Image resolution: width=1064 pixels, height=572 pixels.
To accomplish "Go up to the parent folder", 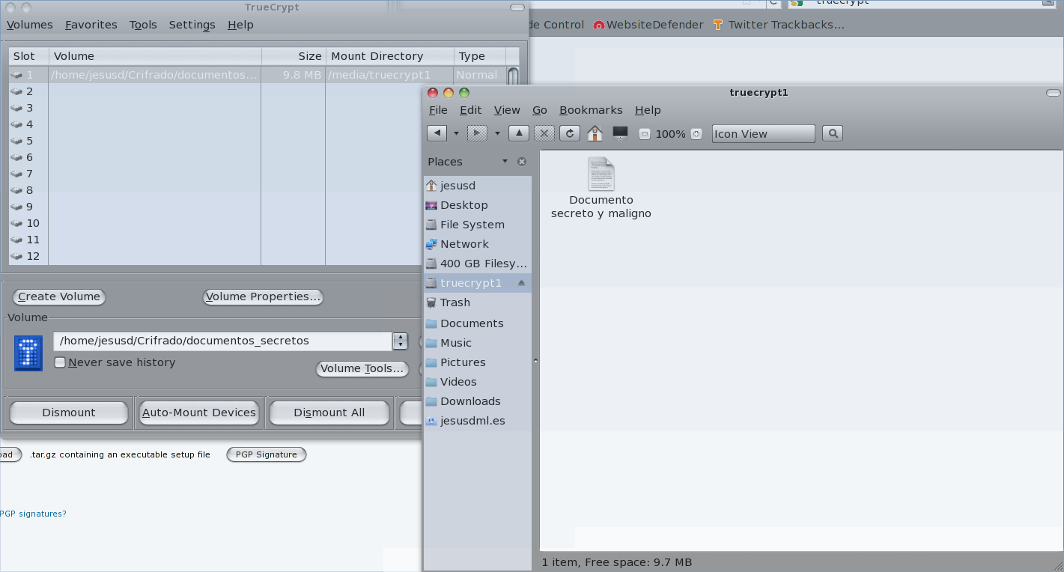I will click(x=519, y=133).
